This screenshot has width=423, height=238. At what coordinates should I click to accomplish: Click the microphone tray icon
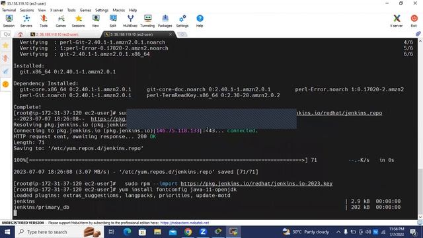[x=346, y=232]
